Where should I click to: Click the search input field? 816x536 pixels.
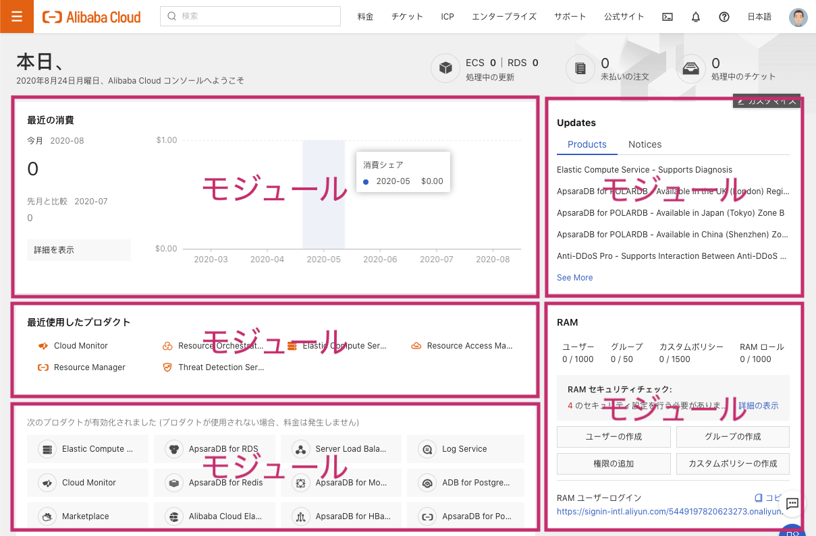pos(250,16)
